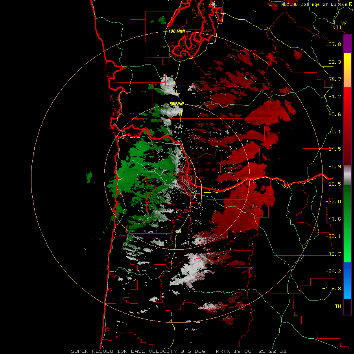Pick the gray near-zero segment of the color bar
354x354 pixels.
tap(347, 175)
